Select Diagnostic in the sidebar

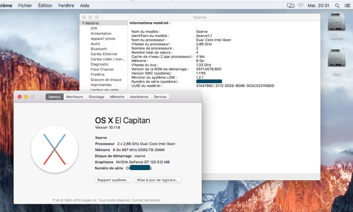click(100, 65)
